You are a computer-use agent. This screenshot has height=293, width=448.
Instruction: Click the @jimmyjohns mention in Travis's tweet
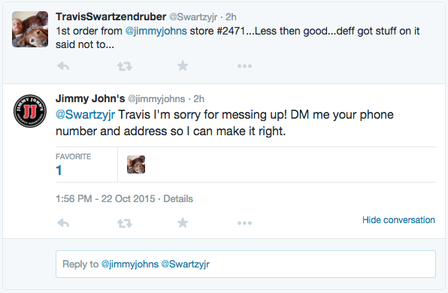156,31
